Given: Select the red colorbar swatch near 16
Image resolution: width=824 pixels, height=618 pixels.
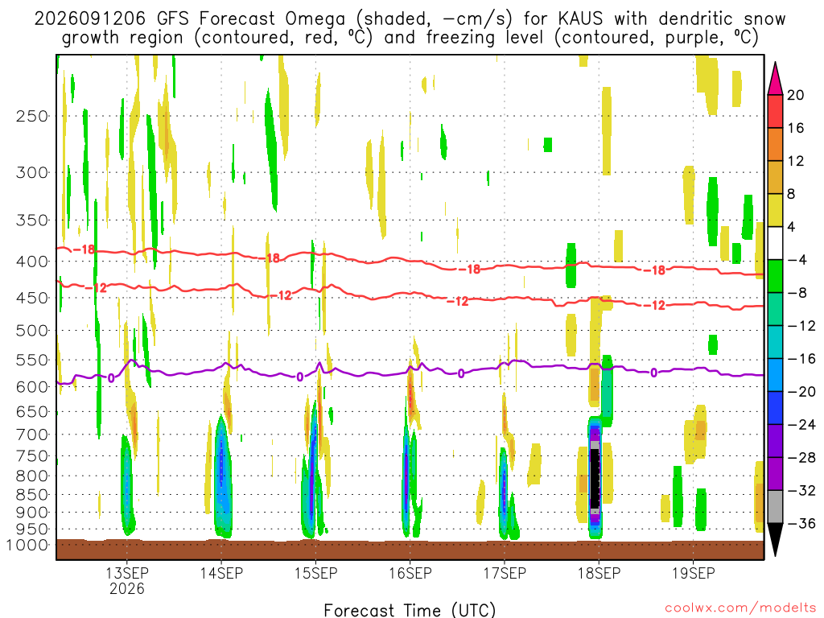Looking at the screenshot, I should pos(775,111).
